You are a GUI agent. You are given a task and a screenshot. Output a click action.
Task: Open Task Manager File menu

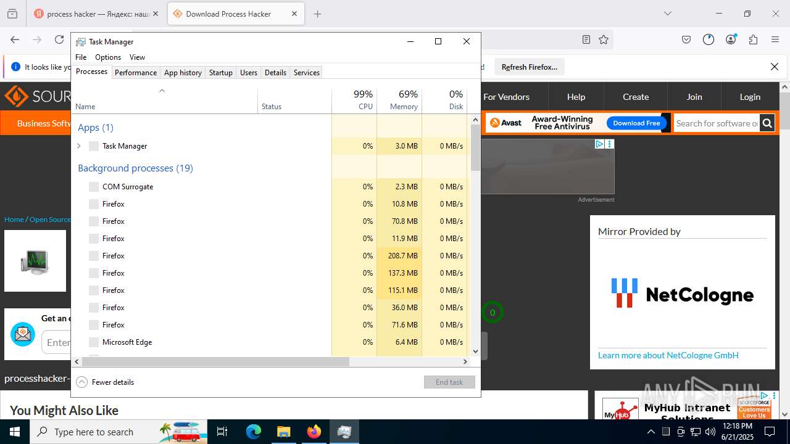81,57
